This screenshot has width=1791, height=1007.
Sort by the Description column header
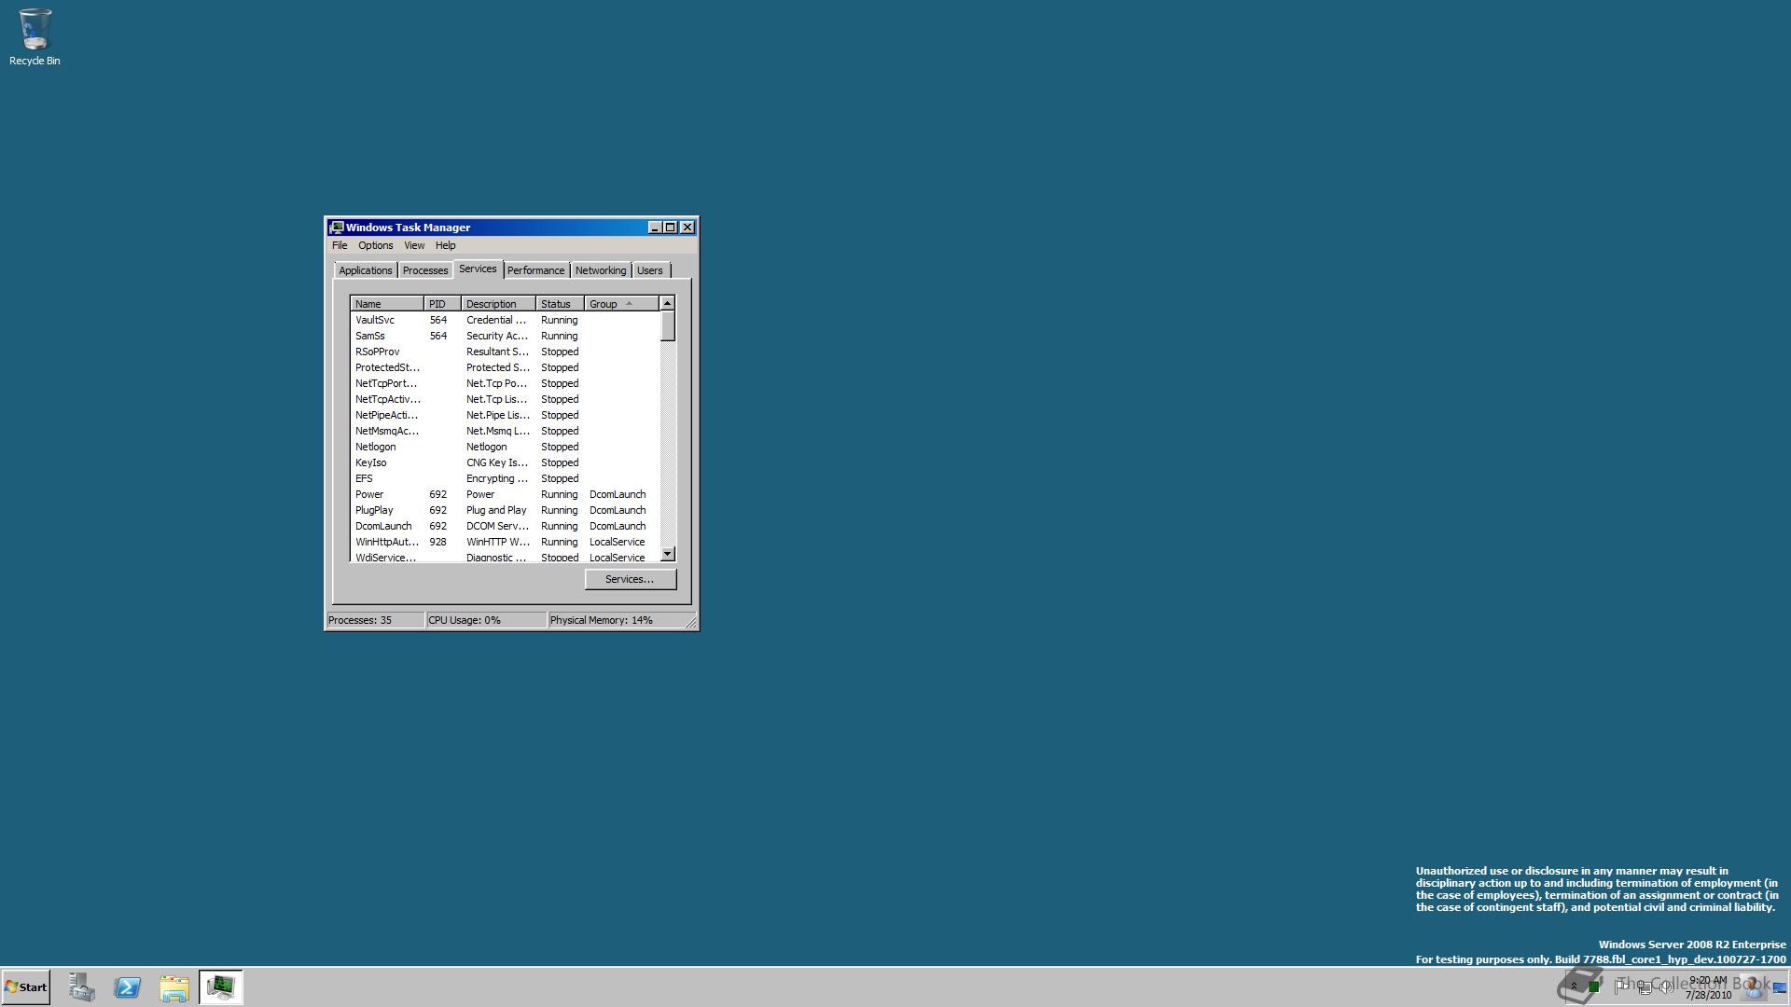click(x=498, y=304)
